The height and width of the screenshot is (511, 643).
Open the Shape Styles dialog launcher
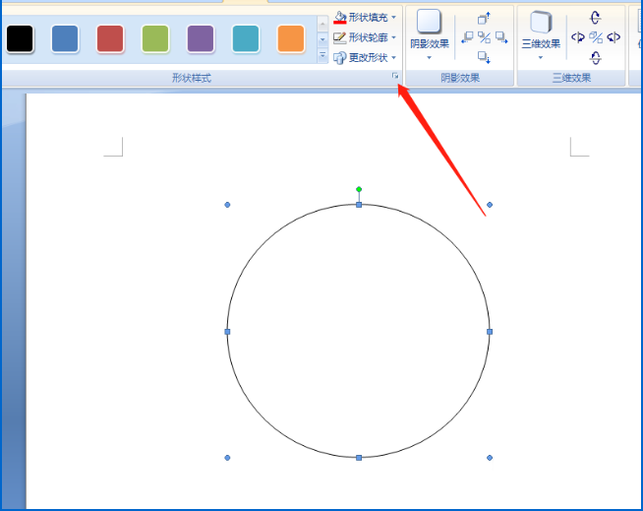(x=395, y=76)
